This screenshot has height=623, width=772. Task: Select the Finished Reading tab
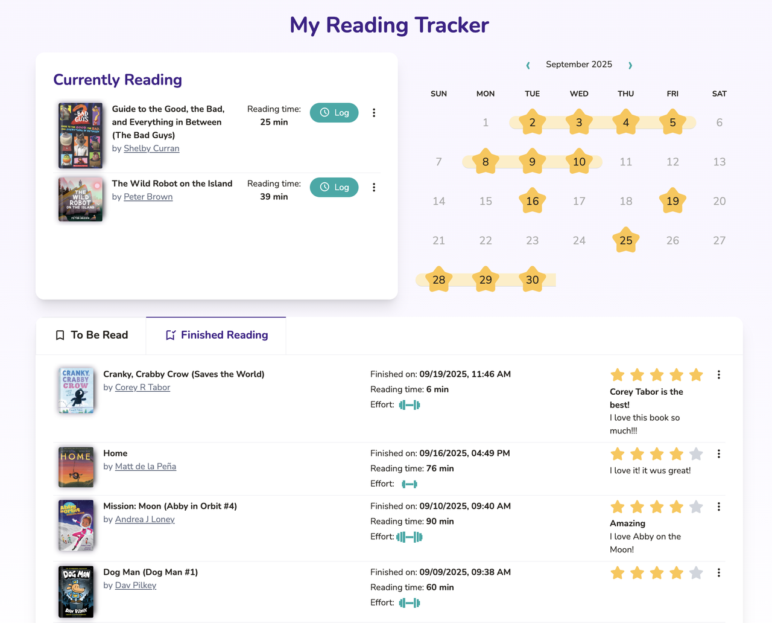217,335
